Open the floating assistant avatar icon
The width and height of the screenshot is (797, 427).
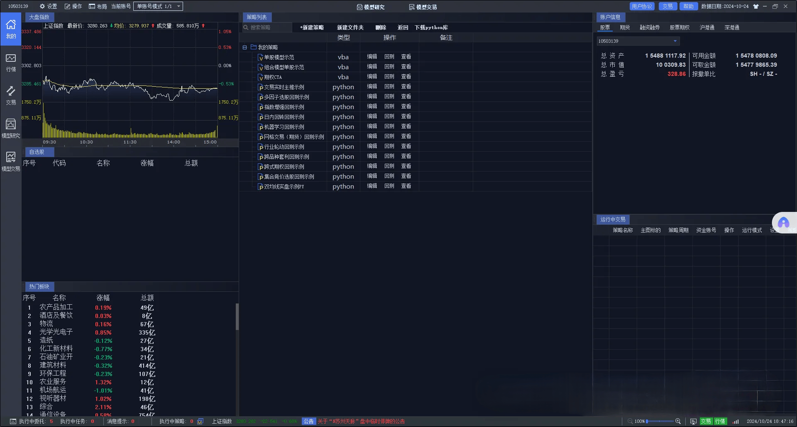pos(783,223)
